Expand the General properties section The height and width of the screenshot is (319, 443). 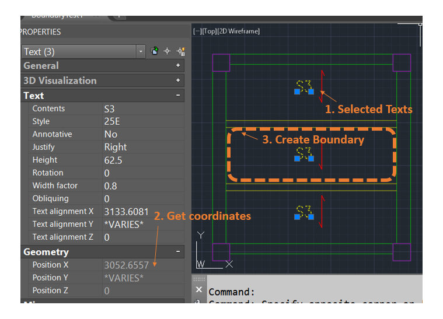point(178,66)
